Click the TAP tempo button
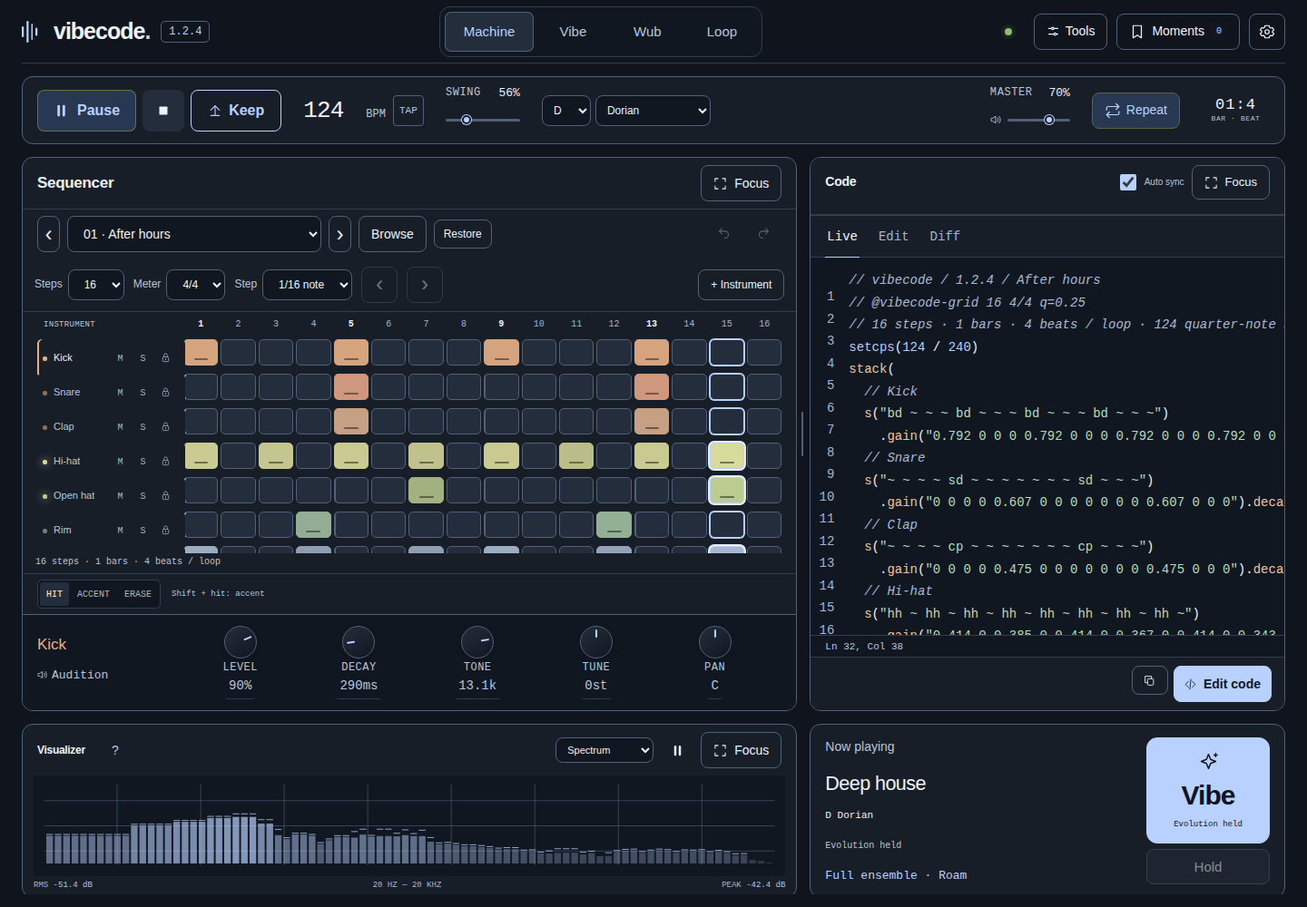The image size is (1307, 907). point(408,111)
